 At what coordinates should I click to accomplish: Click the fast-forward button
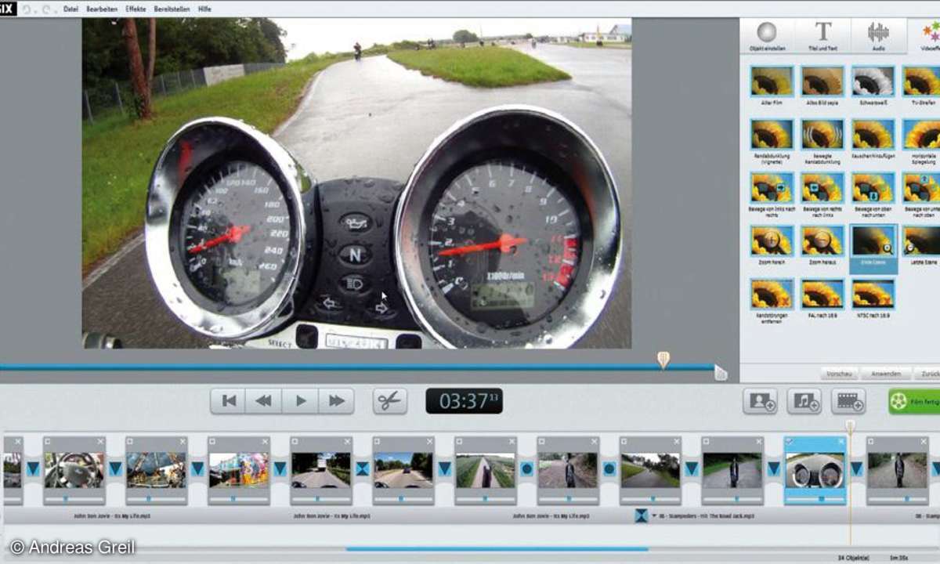(337, 401)
